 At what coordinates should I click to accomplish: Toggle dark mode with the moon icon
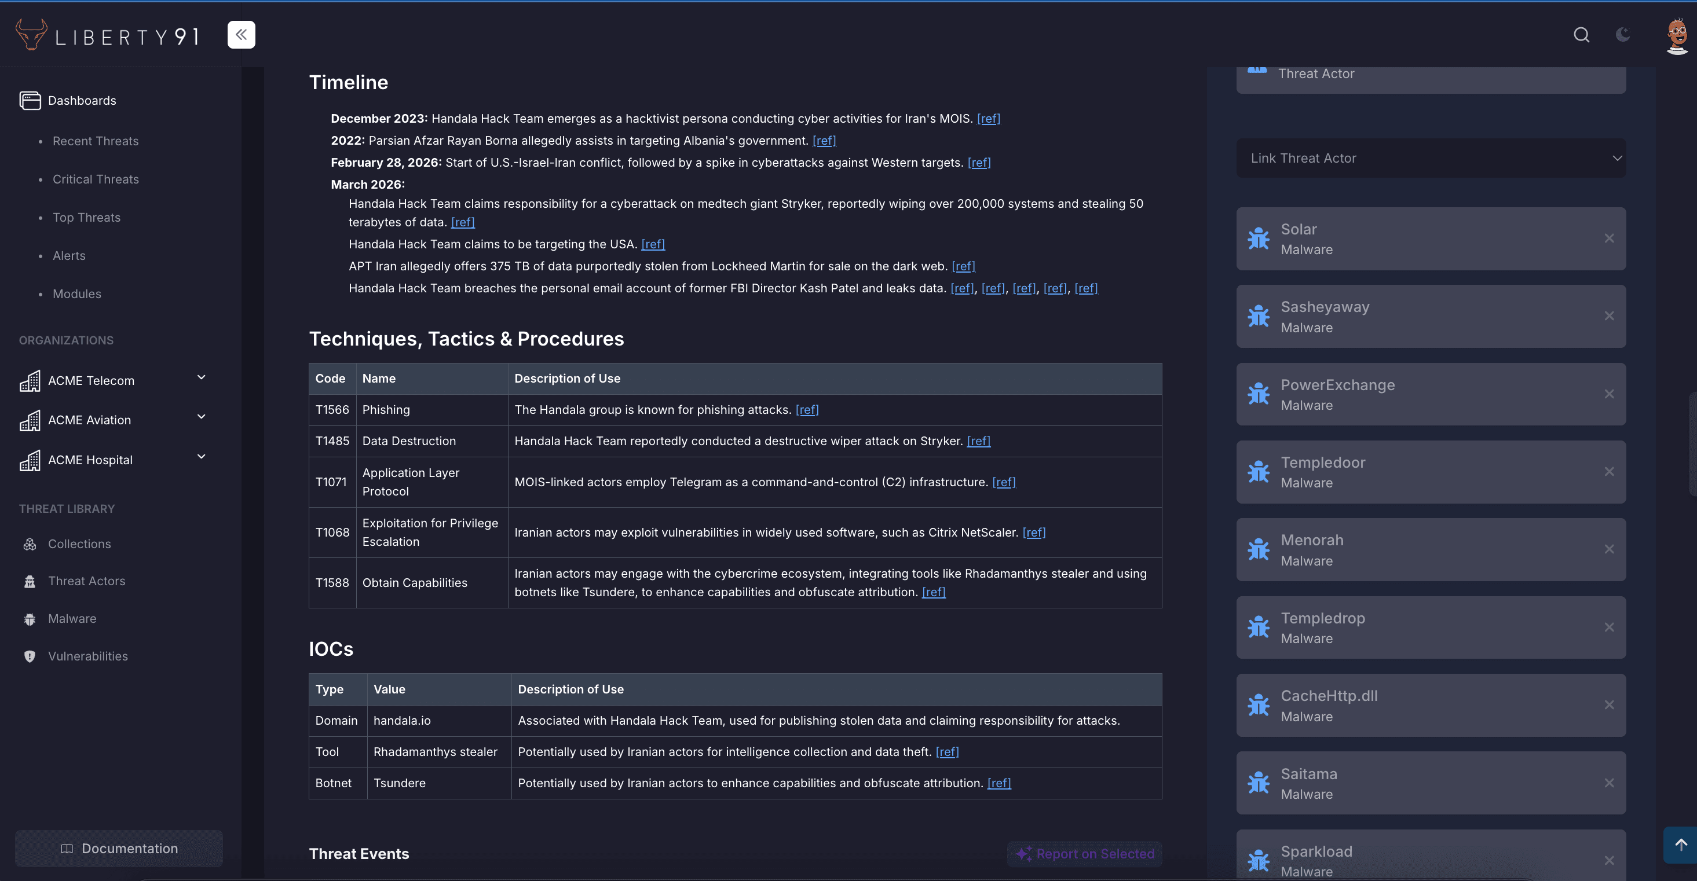click(1622, 35)
